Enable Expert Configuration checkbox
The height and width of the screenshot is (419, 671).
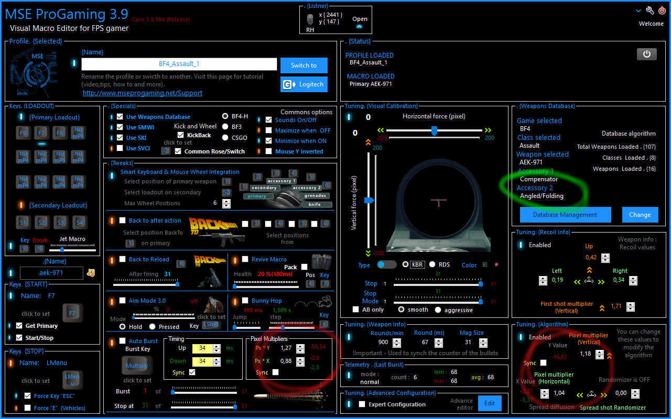click(x=362, y=404)
